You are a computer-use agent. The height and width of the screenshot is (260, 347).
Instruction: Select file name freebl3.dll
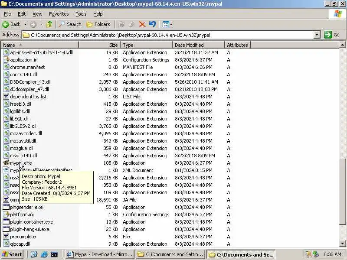click(x=20, y=104)
